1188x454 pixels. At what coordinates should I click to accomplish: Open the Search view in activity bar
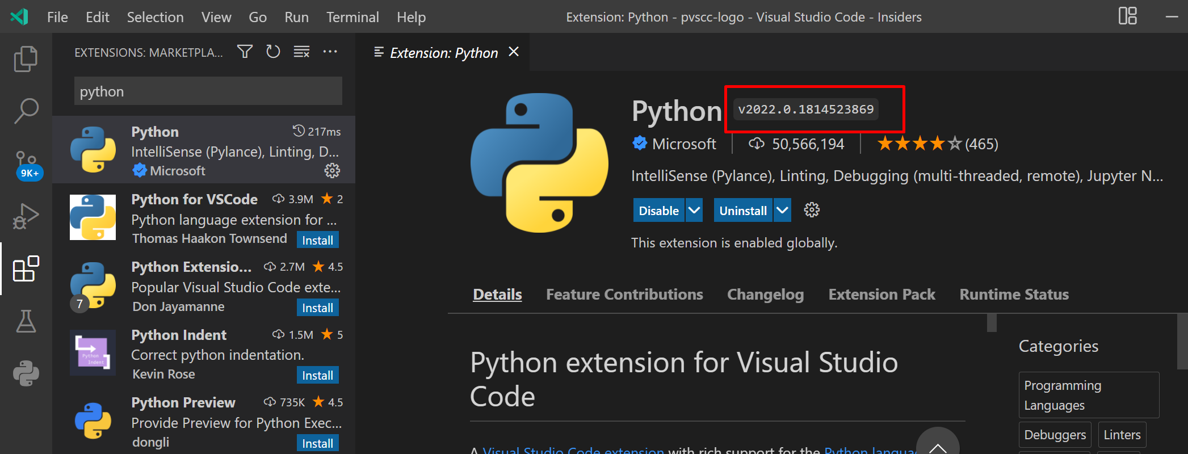point(26,111)
